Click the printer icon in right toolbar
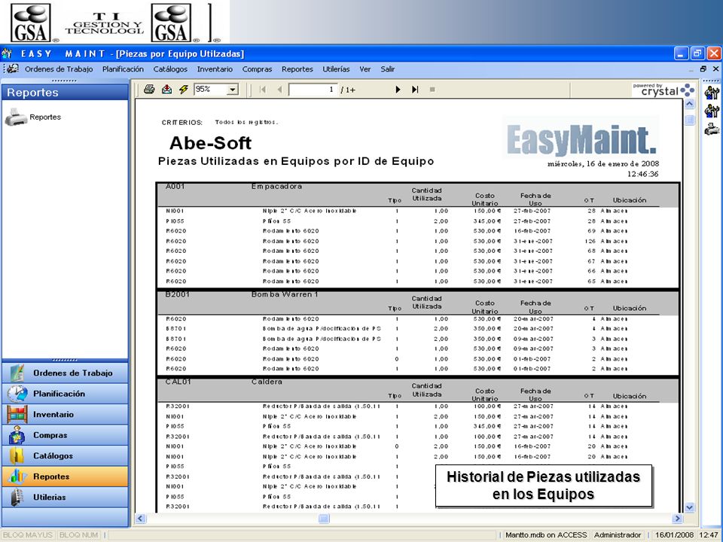The width and height of the screenshot is (723, 542). (712, 129)
